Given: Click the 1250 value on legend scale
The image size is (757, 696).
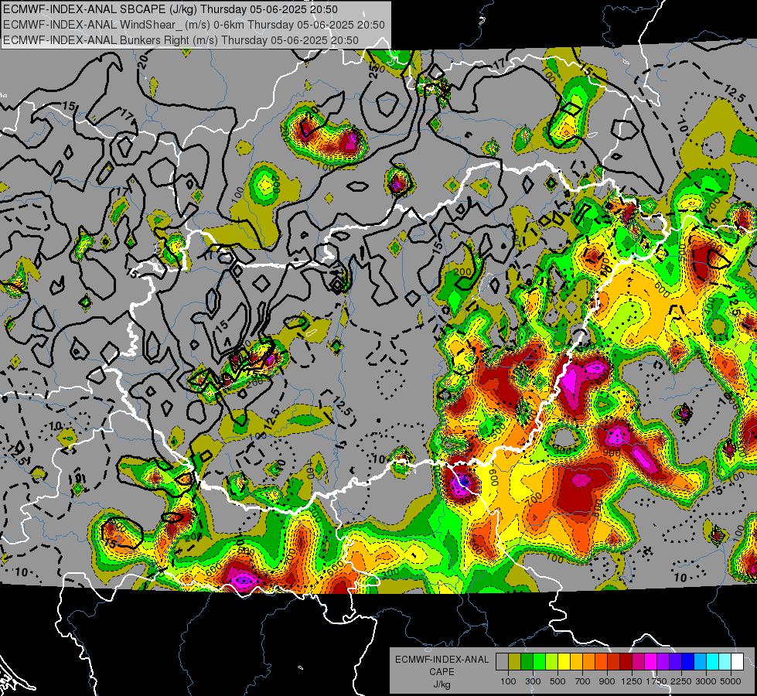Looking at the screenshot, I should coord(632,681).
